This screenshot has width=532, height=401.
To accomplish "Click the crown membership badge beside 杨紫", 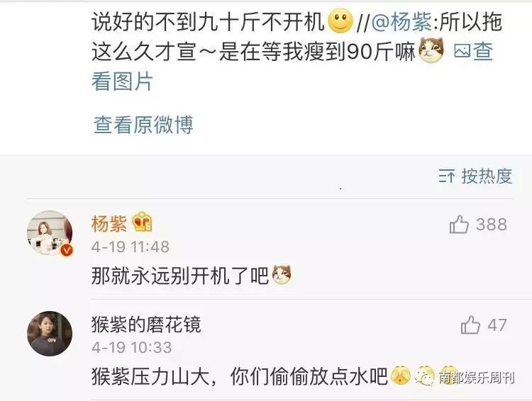I will pyautogui.click(x=142, y=222).
